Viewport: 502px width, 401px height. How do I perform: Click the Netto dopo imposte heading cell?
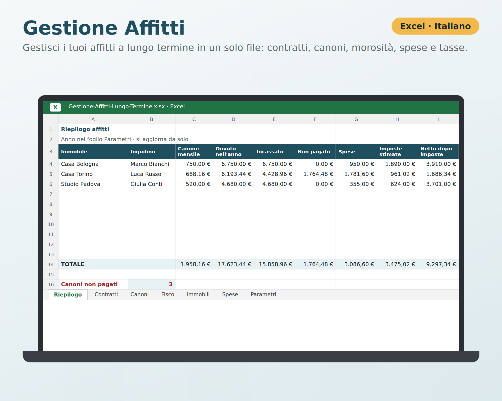(x=438, y=152)
